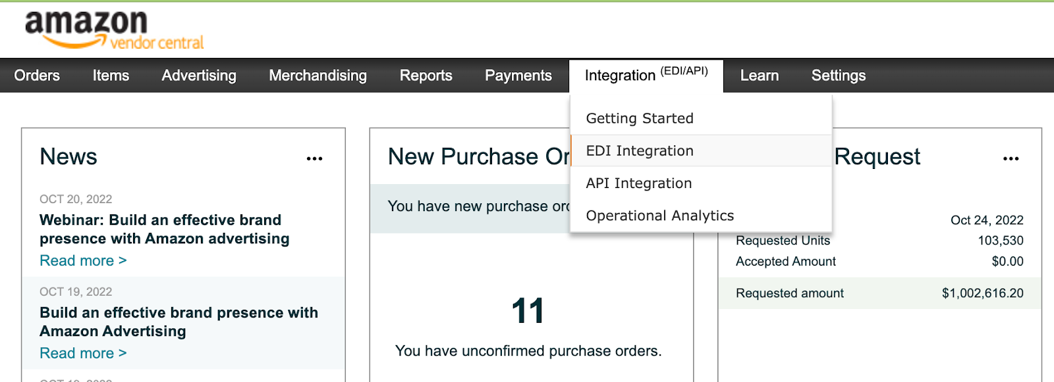Choose API Integration in the dropdown
1054x382 pixels.
pyautogui.click(x=701, y=183)
